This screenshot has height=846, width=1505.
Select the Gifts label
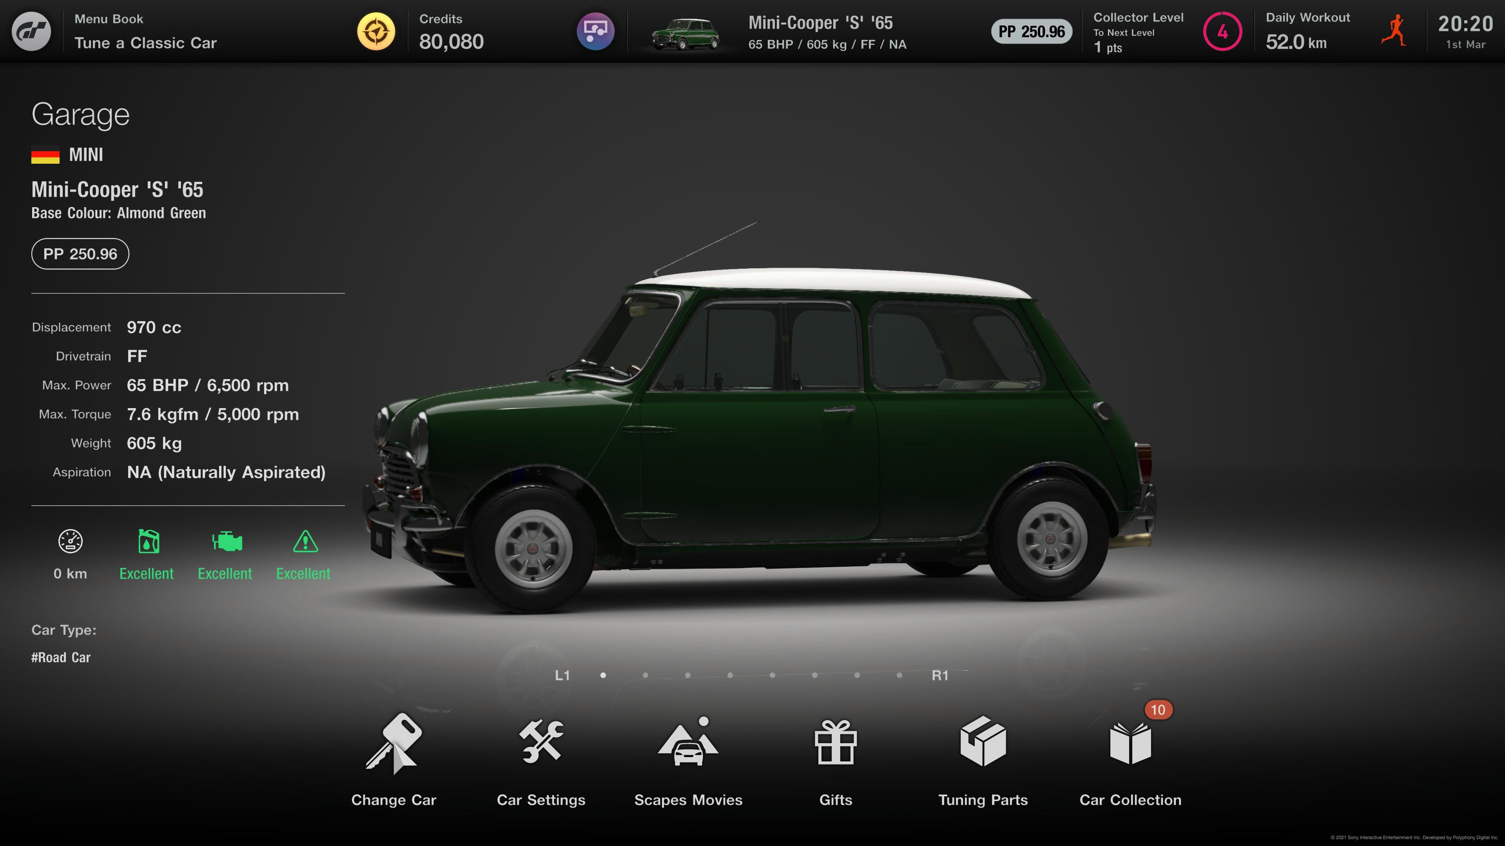click(x=836, y=800)
